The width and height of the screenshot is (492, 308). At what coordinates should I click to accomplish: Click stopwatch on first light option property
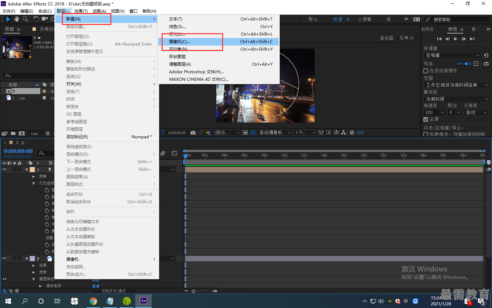47,190
